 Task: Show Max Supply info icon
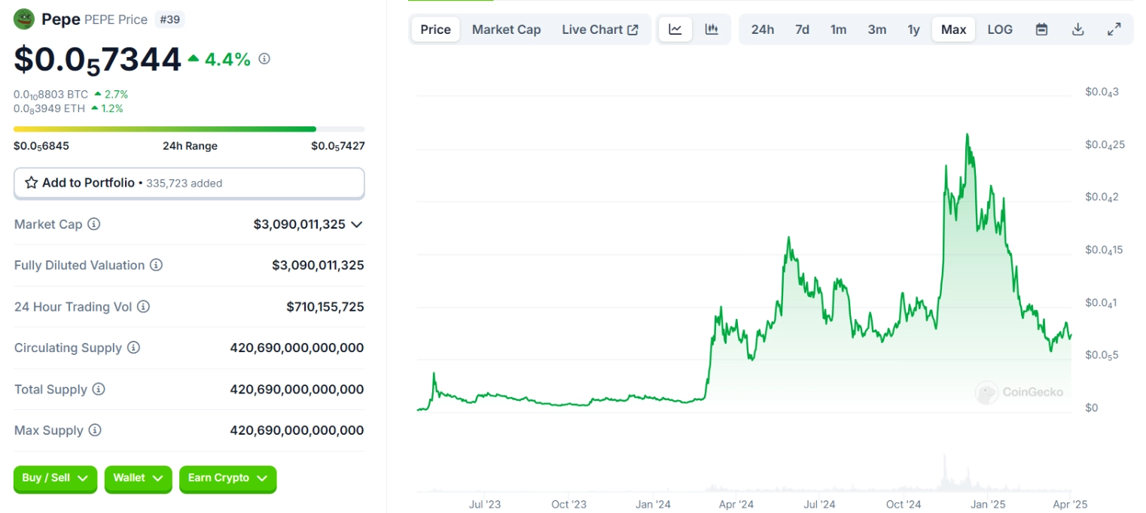(x=95, y=430)
